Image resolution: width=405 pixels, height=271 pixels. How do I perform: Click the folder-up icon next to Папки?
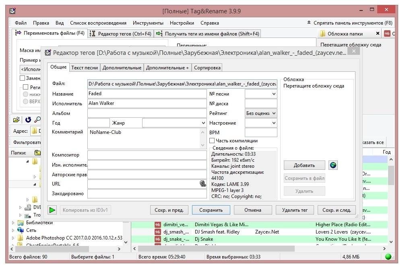click(x=38, y=153)
